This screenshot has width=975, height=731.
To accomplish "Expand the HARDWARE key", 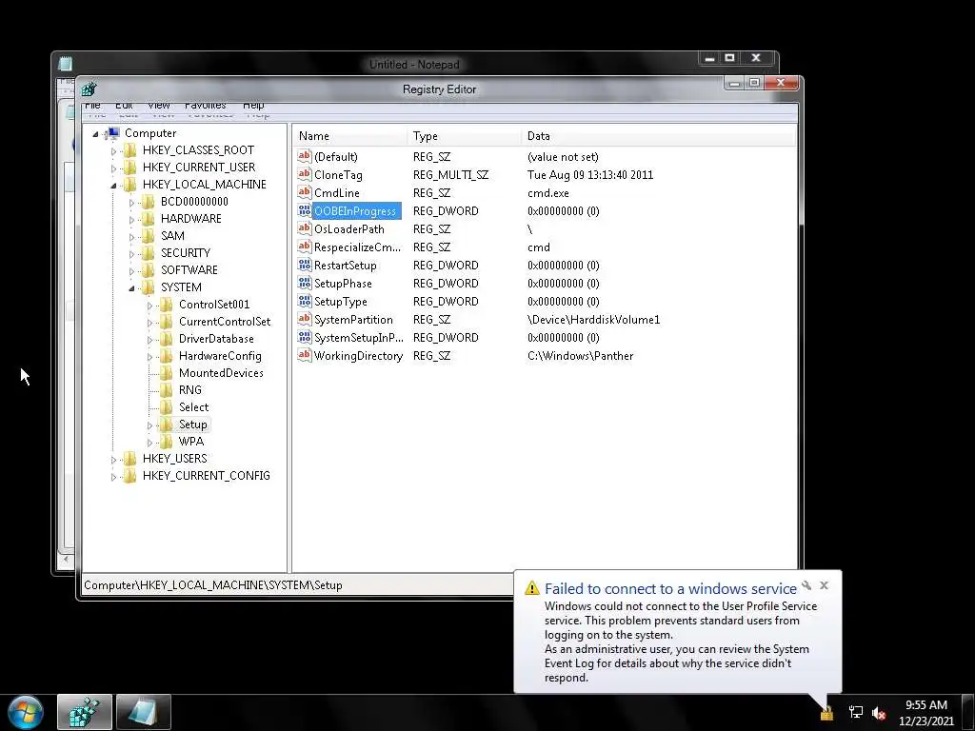I will [131, 220].
